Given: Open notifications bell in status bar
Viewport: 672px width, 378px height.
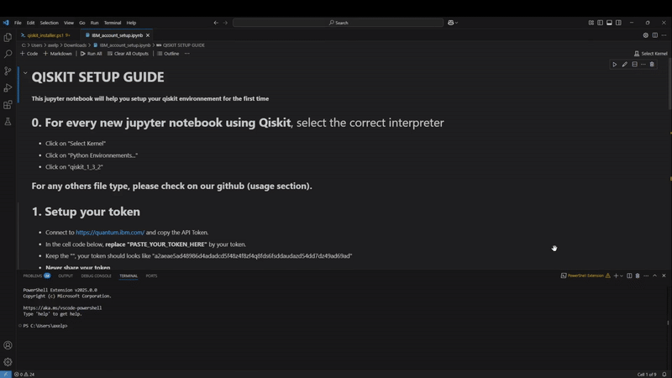Looking at the screenshot, I should pyautogui.click(x=664, y=374).
